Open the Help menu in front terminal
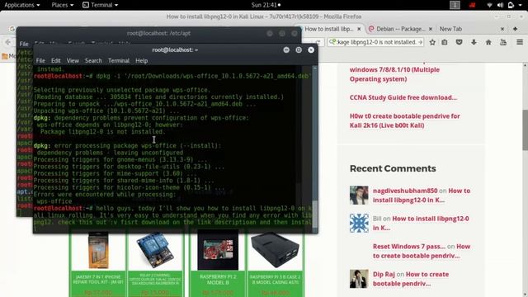 pyautogui.click(x=141, y=60)
